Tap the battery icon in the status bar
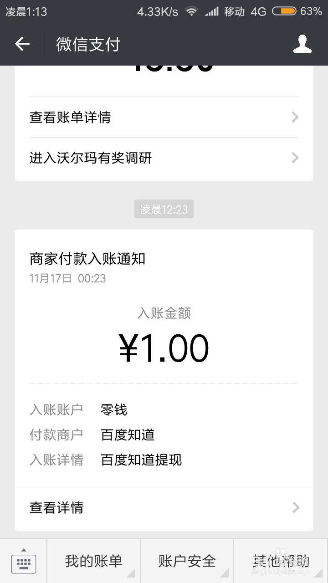 (x=284, y=11)
